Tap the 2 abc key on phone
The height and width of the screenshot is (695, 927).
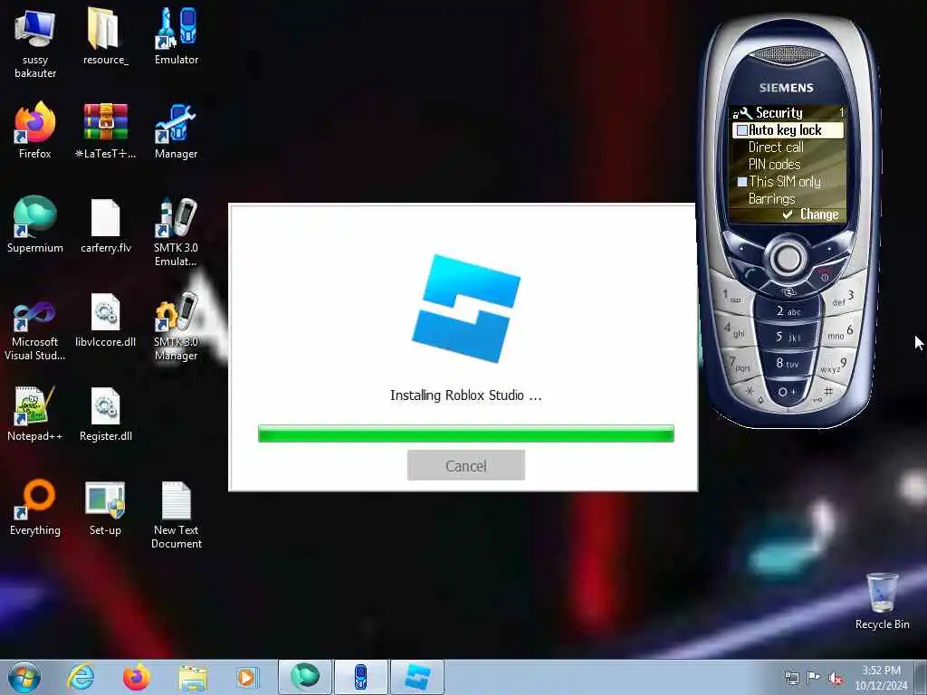pos(787,311)
